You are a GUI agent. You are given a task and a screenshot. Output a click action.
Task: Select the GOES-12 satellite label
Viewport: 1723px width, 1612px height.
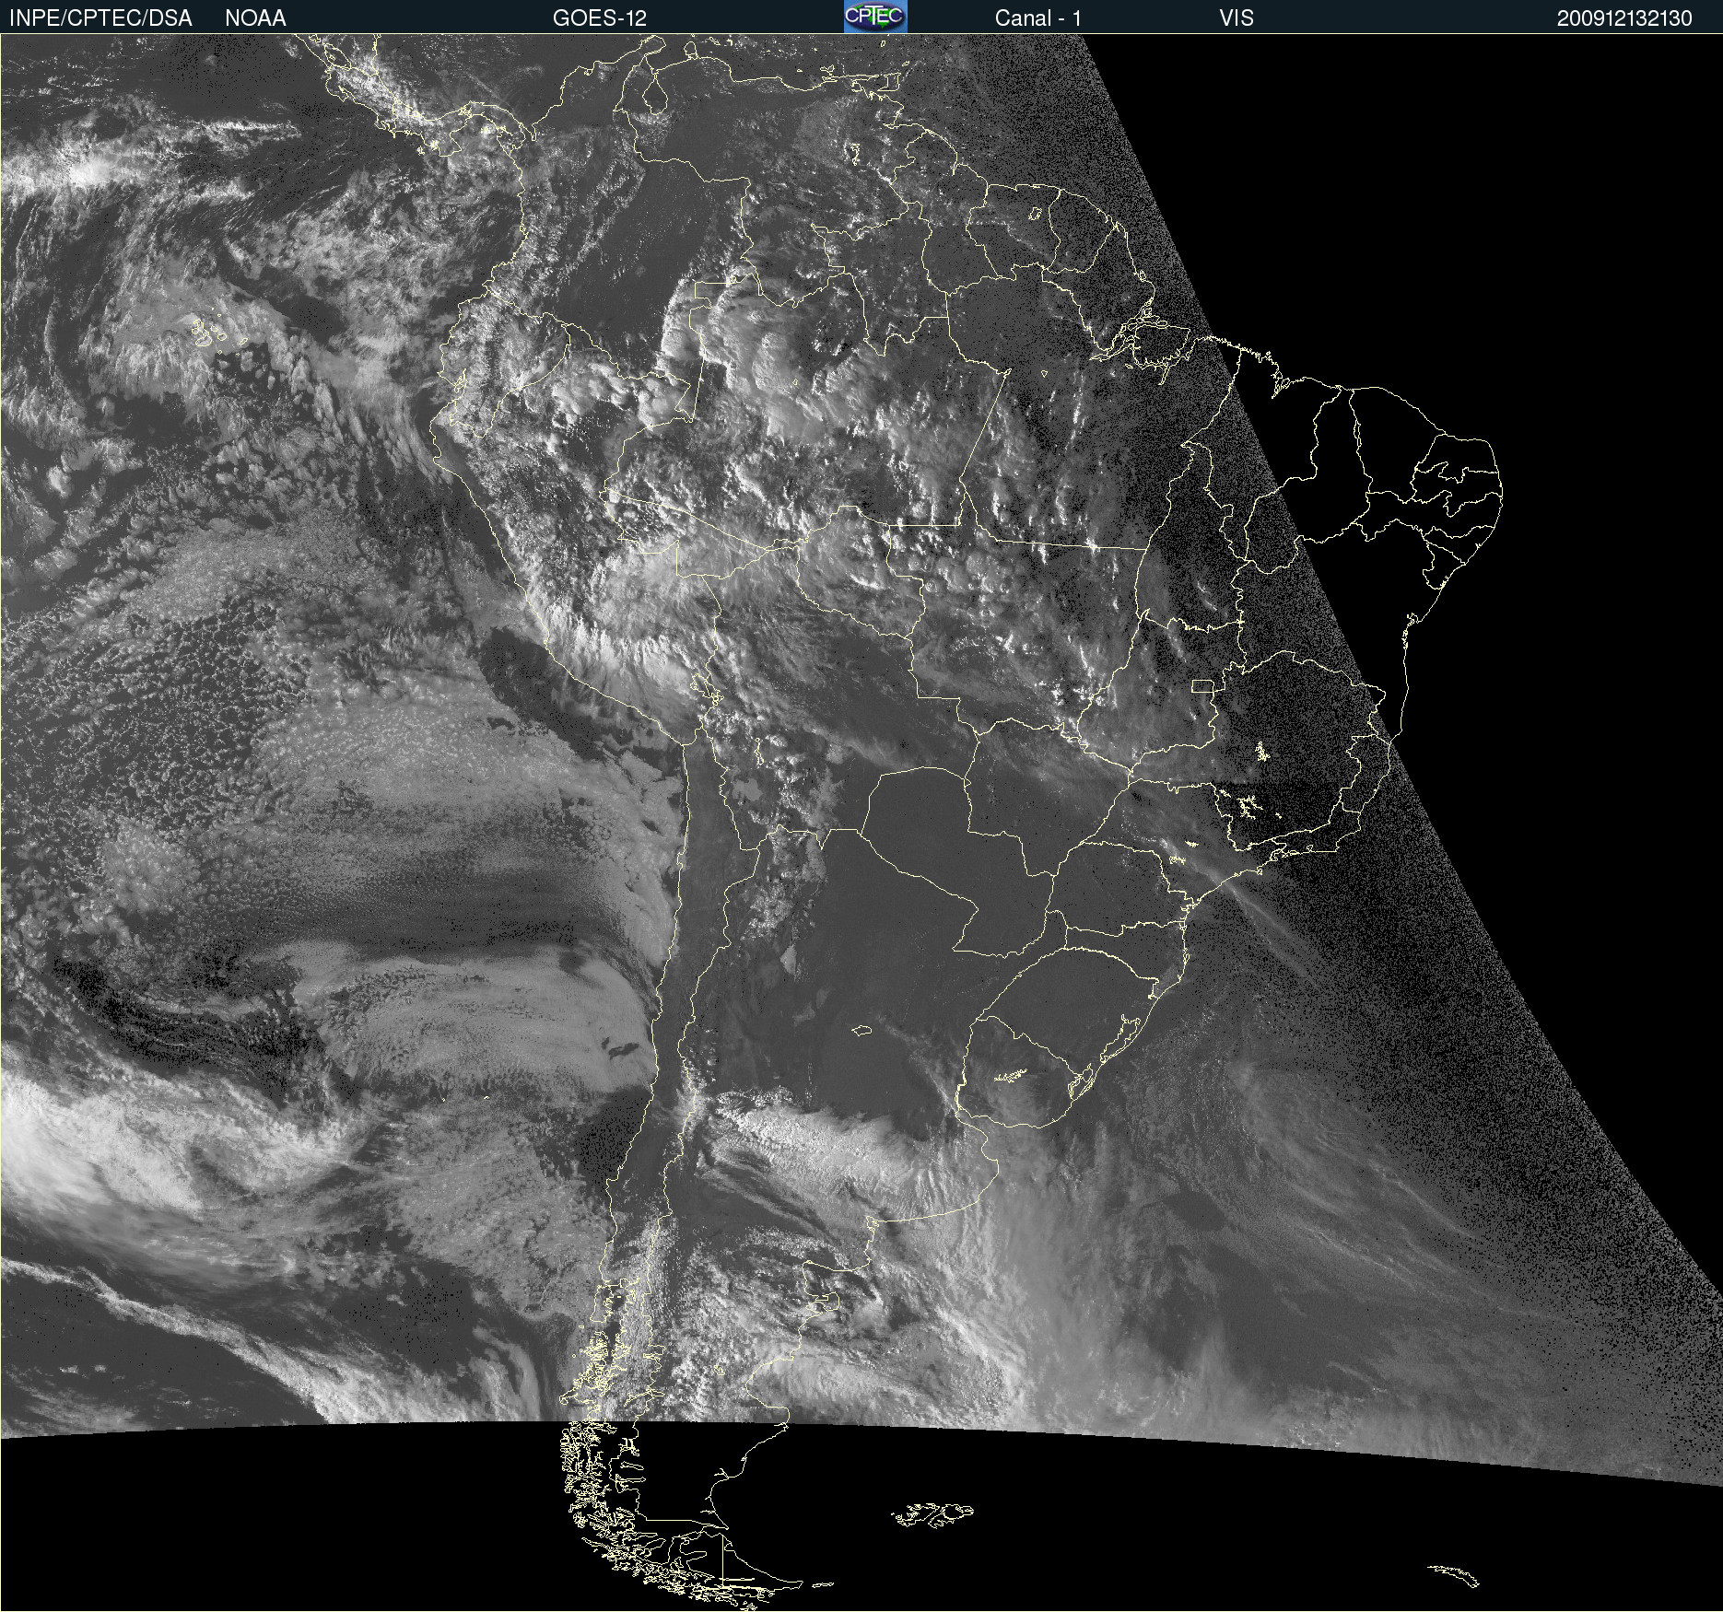tap(600, 18)
